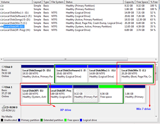
Task: Select Local Disk(Misc) J: (G:) volume row
Action: pos(79,13)
